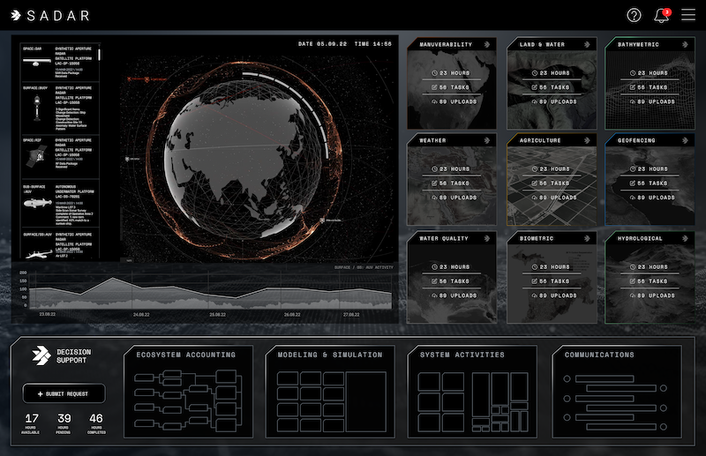Click the uploads icon on Bathymetric card
706x456 pixels.
[x=633, y=101]
